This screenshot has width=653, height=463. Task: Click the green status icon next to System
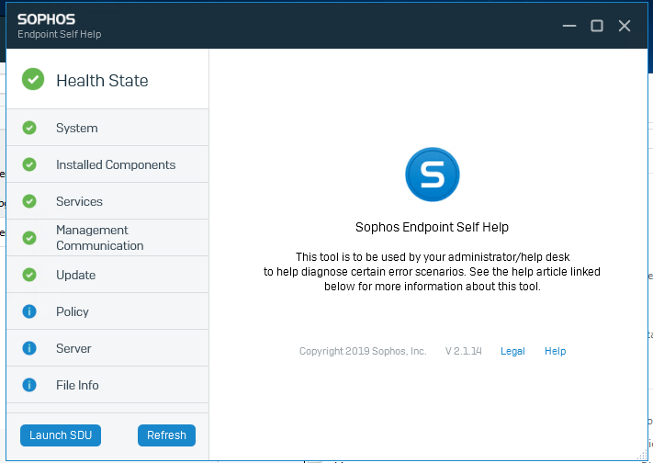29,128
